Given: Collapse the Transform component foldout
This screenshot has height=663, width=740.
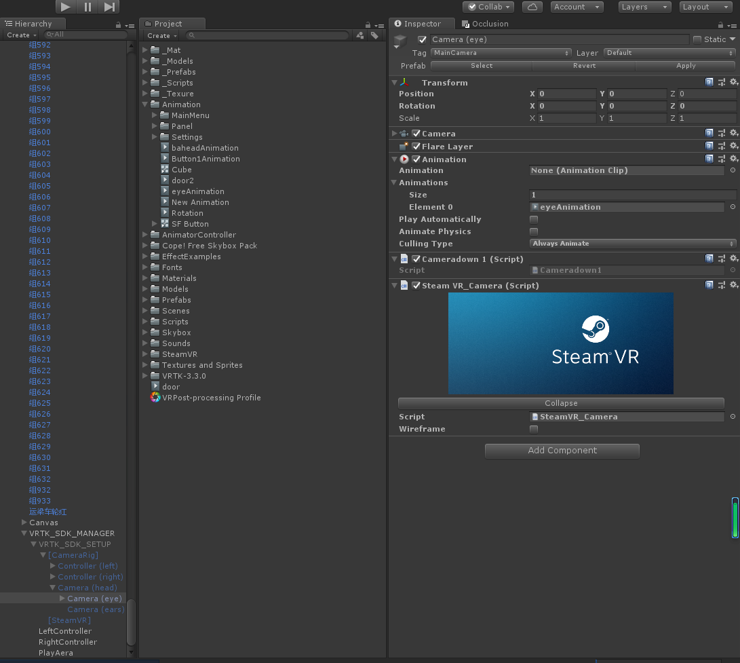Looking at the screenshot, I should click(395, 82).
